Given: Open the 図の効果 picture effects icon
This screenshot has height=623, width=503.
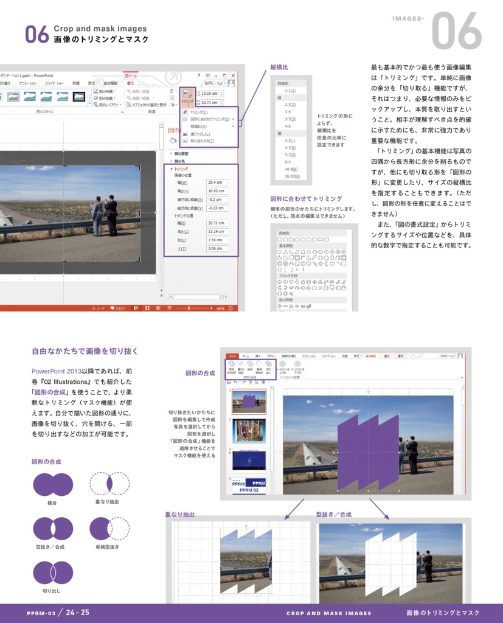Looking at the screenshot, I should pyautogui.click(x=105, y=98).
